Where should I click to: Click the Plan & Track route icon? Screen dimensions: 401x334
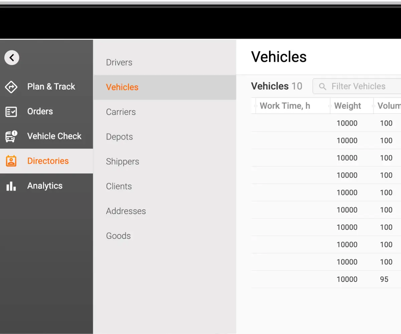(x=11, y=87)
